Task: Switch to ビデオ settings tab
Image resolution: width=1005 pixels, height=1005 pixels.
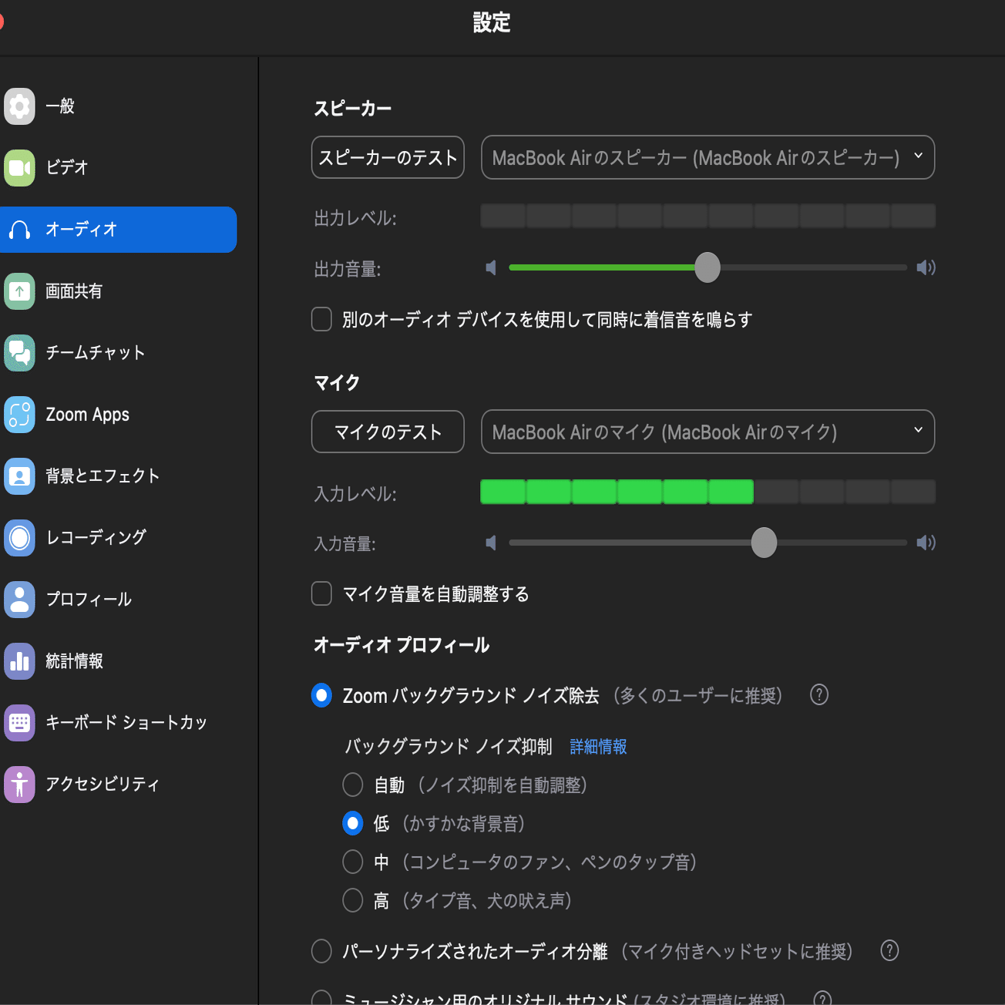Action: pyautogui.click(x=118, y=168)
